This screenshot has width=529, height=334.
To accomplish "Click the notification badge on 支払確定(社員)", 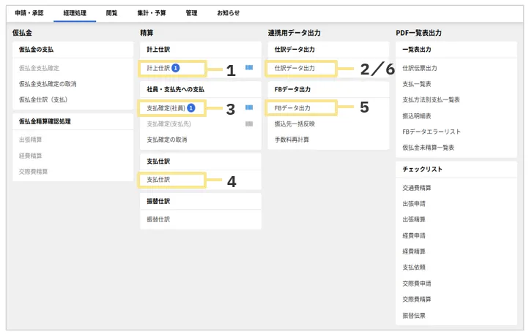I will coord(190,107).
